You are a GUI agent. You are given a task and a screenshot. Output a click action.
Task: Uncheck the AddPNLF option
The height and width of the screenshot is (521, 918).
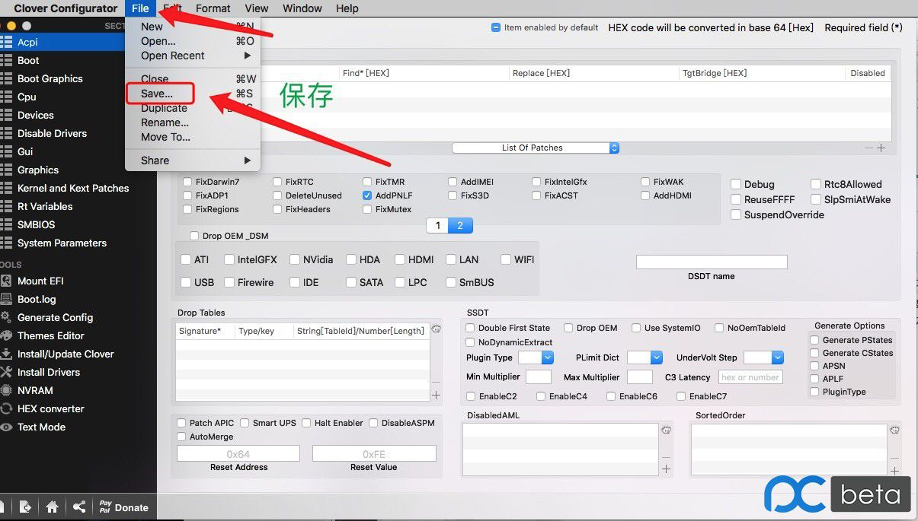coord(367,195)
